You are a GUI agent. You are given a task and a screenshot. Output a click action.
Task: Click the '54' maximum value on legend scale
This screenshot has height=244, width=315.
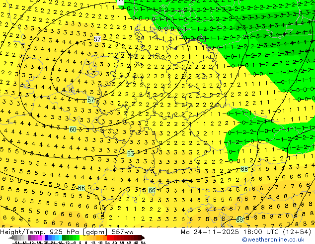(143, 243)
